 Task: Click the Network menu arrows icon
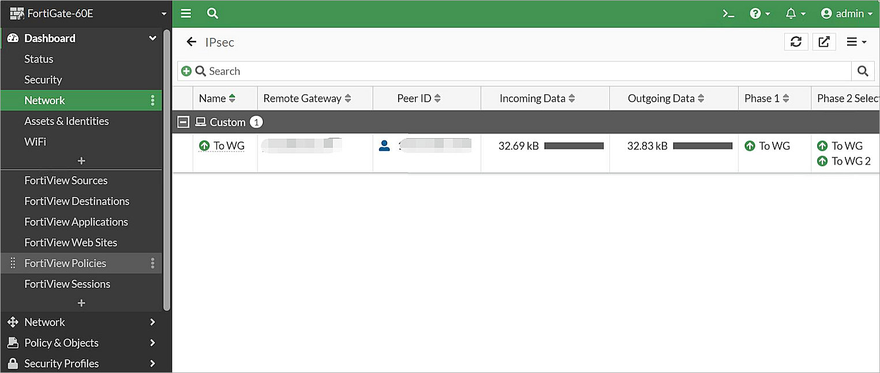coord(13,322)
